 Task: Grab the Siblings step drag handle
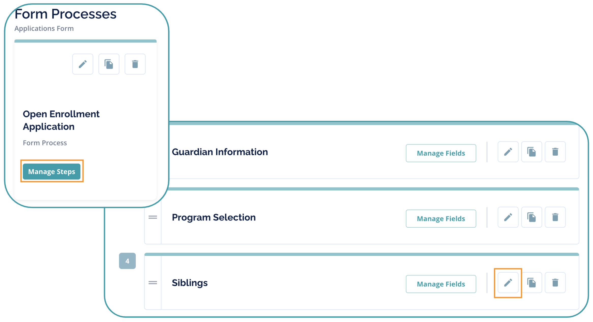(153, 283)
